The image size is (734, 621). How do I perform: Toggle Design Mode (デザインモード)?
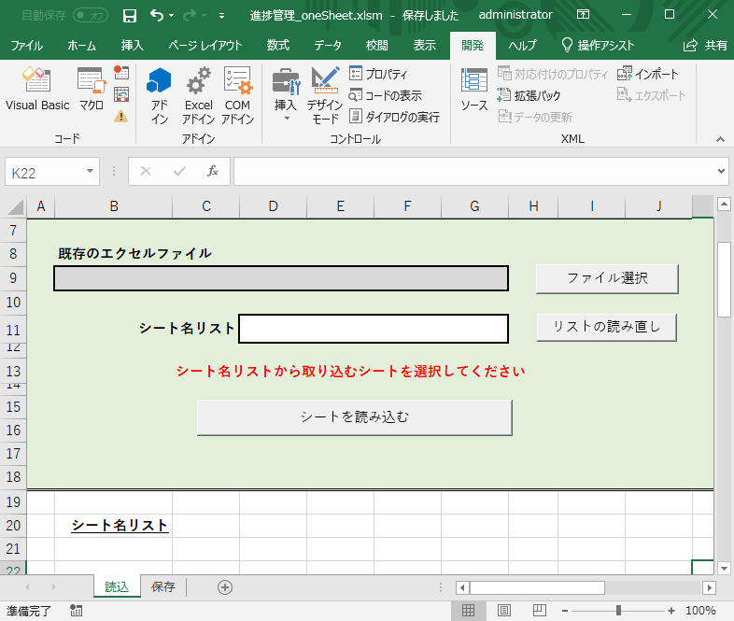point(325,95)
